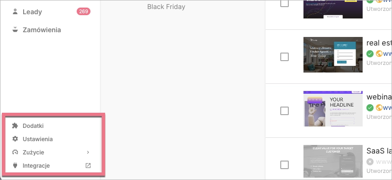Click the Ustawienia gear icon
The width and height of the screenshot is (392, 180).
coord(15,139)
